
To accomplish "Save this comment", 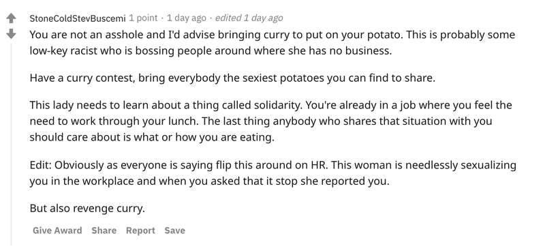I will [175, 231].
